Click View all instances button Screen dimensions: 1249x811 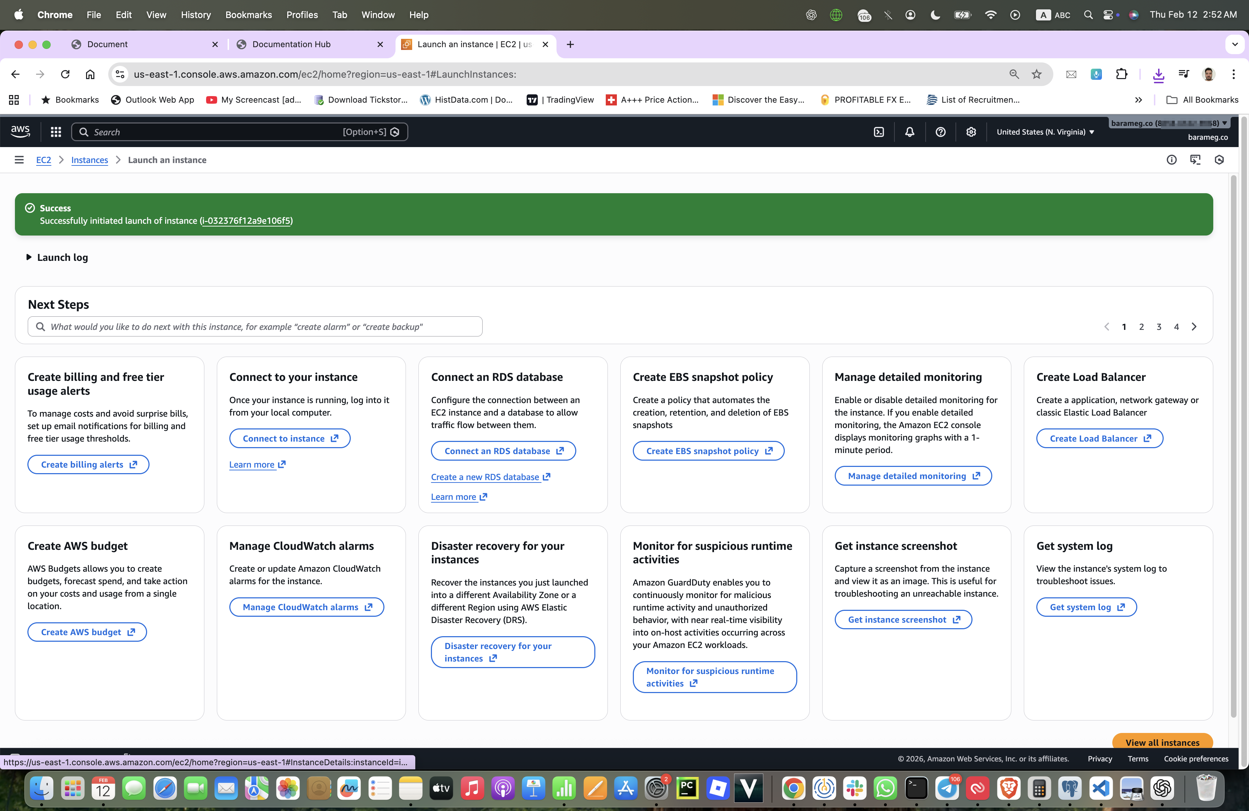coord(1162,742)
